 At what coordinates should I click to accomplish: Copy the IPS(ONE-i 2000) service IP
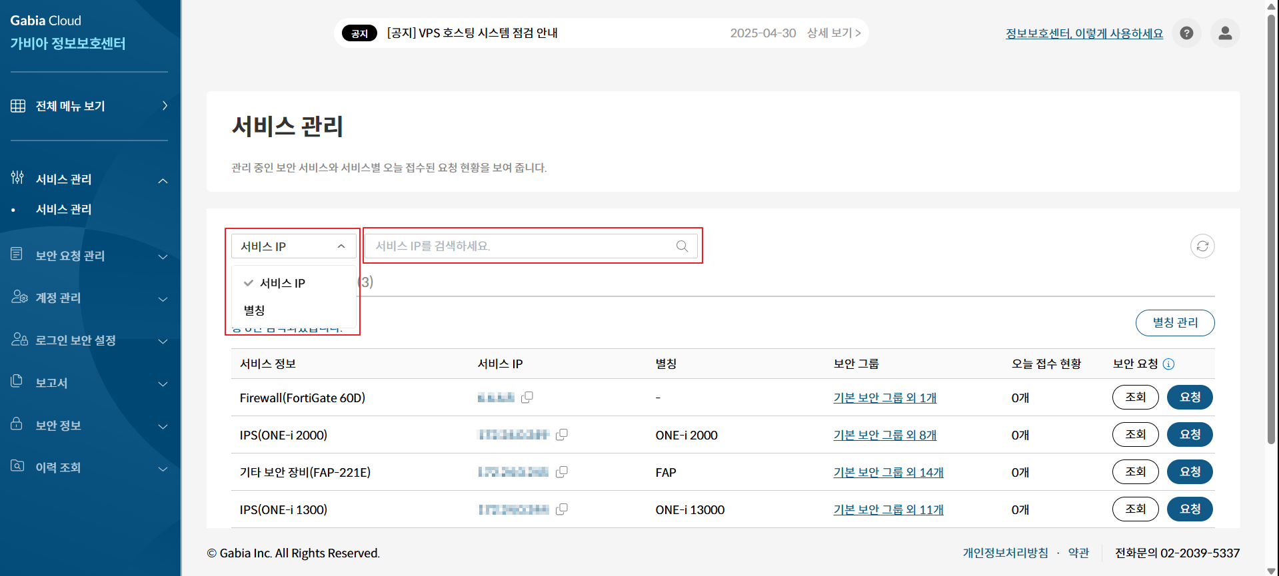[562, 435]
